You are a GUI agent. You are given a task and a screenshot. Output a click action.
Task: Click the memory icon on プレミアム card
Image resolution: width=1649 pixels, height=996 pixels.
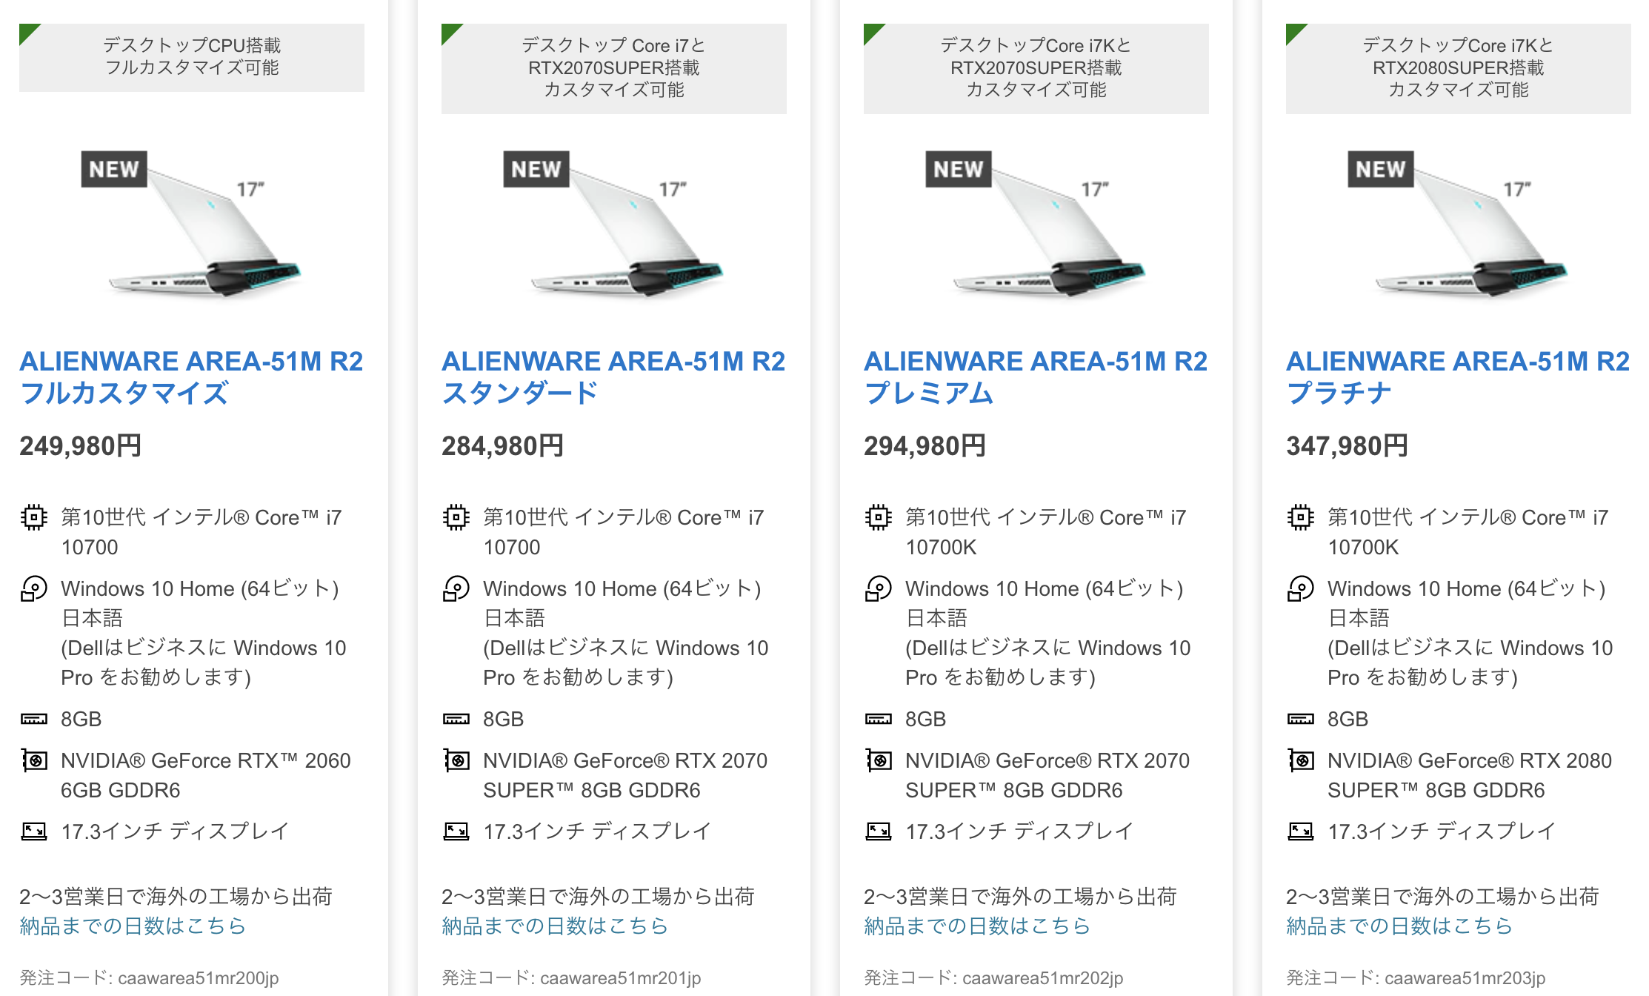[878, 719]
